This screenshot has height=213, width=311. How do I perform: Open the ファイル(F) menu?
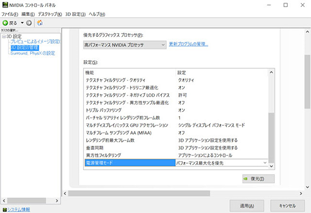click(x=10, y=14)
